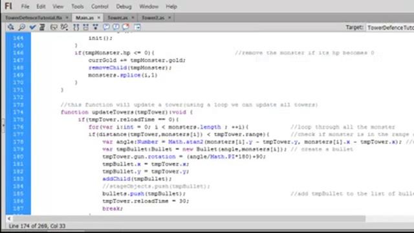
Task: Click 'var angle:Number = Math.atan2' line
Action: (x=252, y=142)
